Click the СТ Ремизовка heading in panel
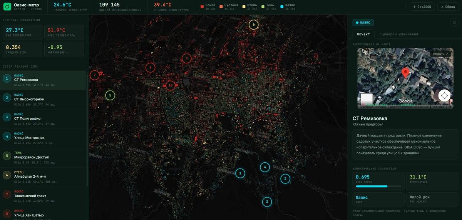The width and height of the screenshot is (462, 220). pyautogui.click(x=370, y=118)
